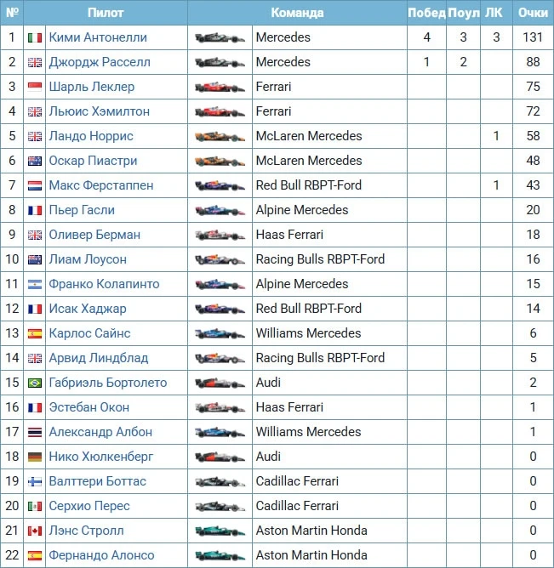Viewport: 554px width, 568px height.
Task: Click the Alpine car icon in Гасли's row
Action: 220,210
